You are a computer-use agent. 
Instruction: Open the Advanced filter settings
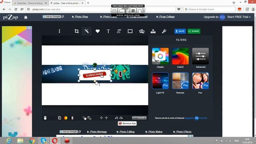[x=200, y=56]
